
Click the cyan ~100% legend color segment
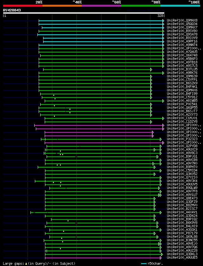point(180,6)
